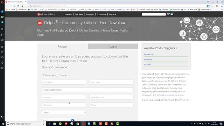Open a new browser tab
Screen dimensions: 224x126
pyautogui.click(x=29, y=2)
